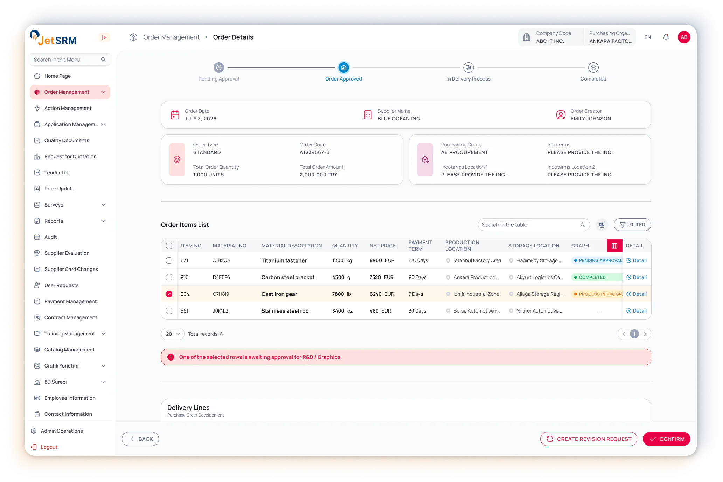Open Request for Quotation menu item
The width and height of the screenshot is (723, 482).
[x=70, y=156]
